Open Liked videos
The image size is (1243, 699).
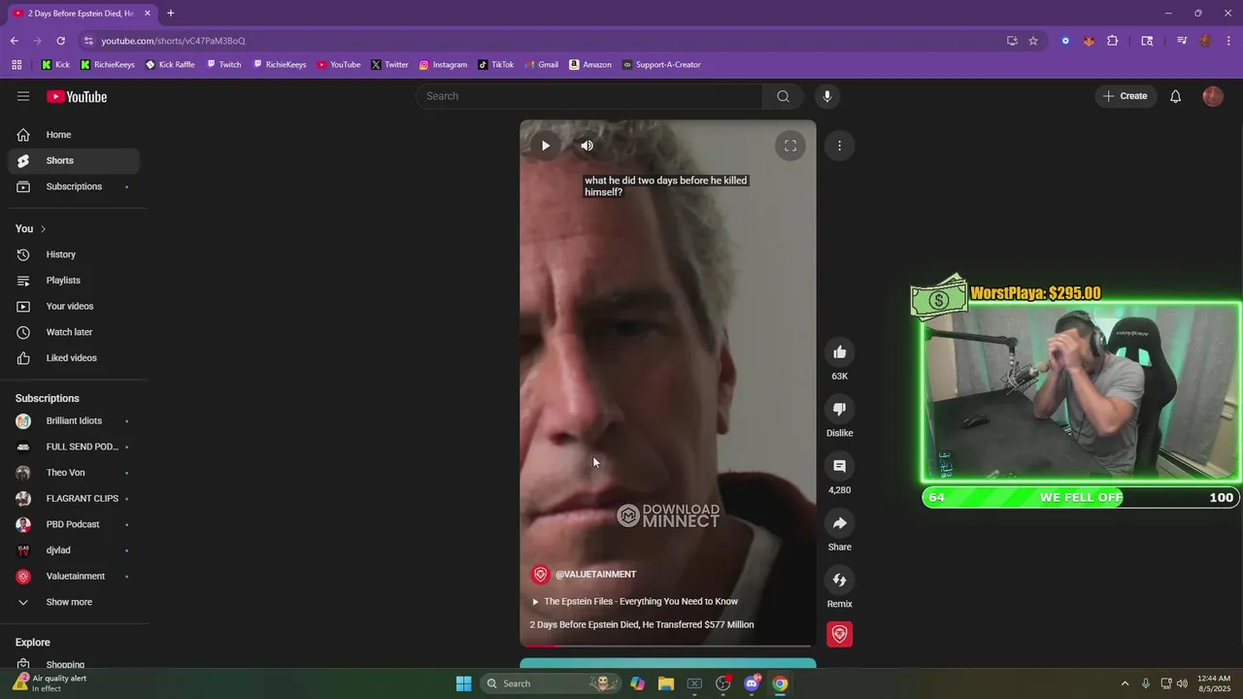pyautogui.click(x=74, y=358)
